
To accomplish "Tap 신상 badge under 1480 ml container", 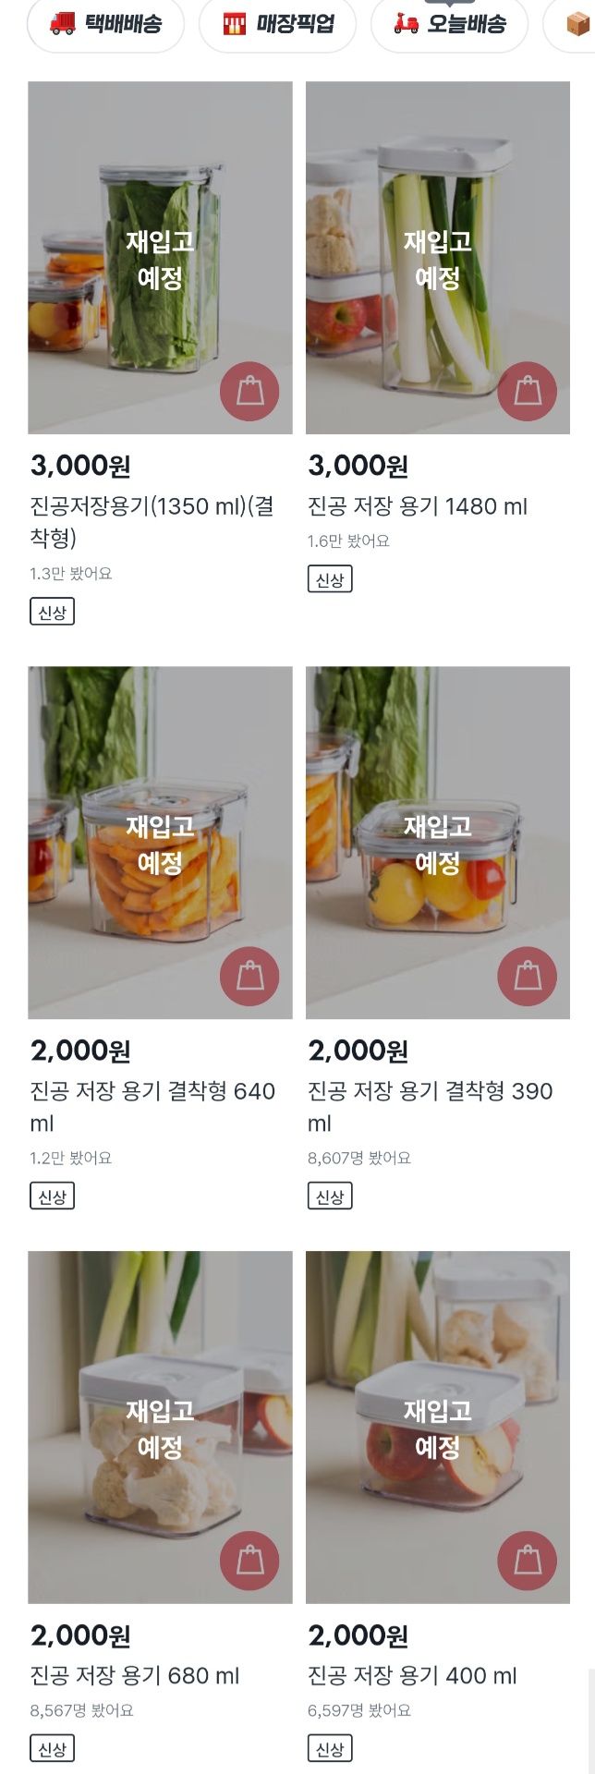I will tap(330, 580).
